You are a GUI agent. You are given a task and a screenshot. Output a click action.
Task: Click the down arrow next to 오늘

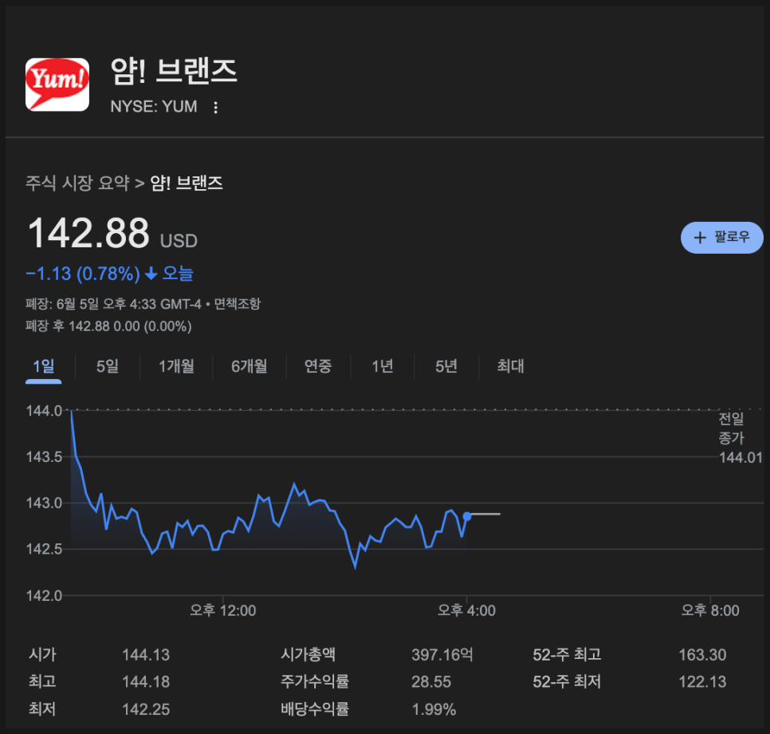[151, 274]
